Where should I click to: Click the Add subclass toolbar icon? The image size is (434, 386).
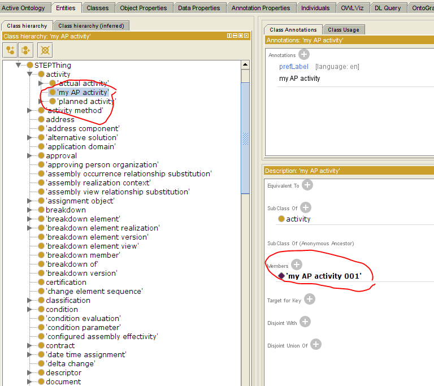(11, 50)
